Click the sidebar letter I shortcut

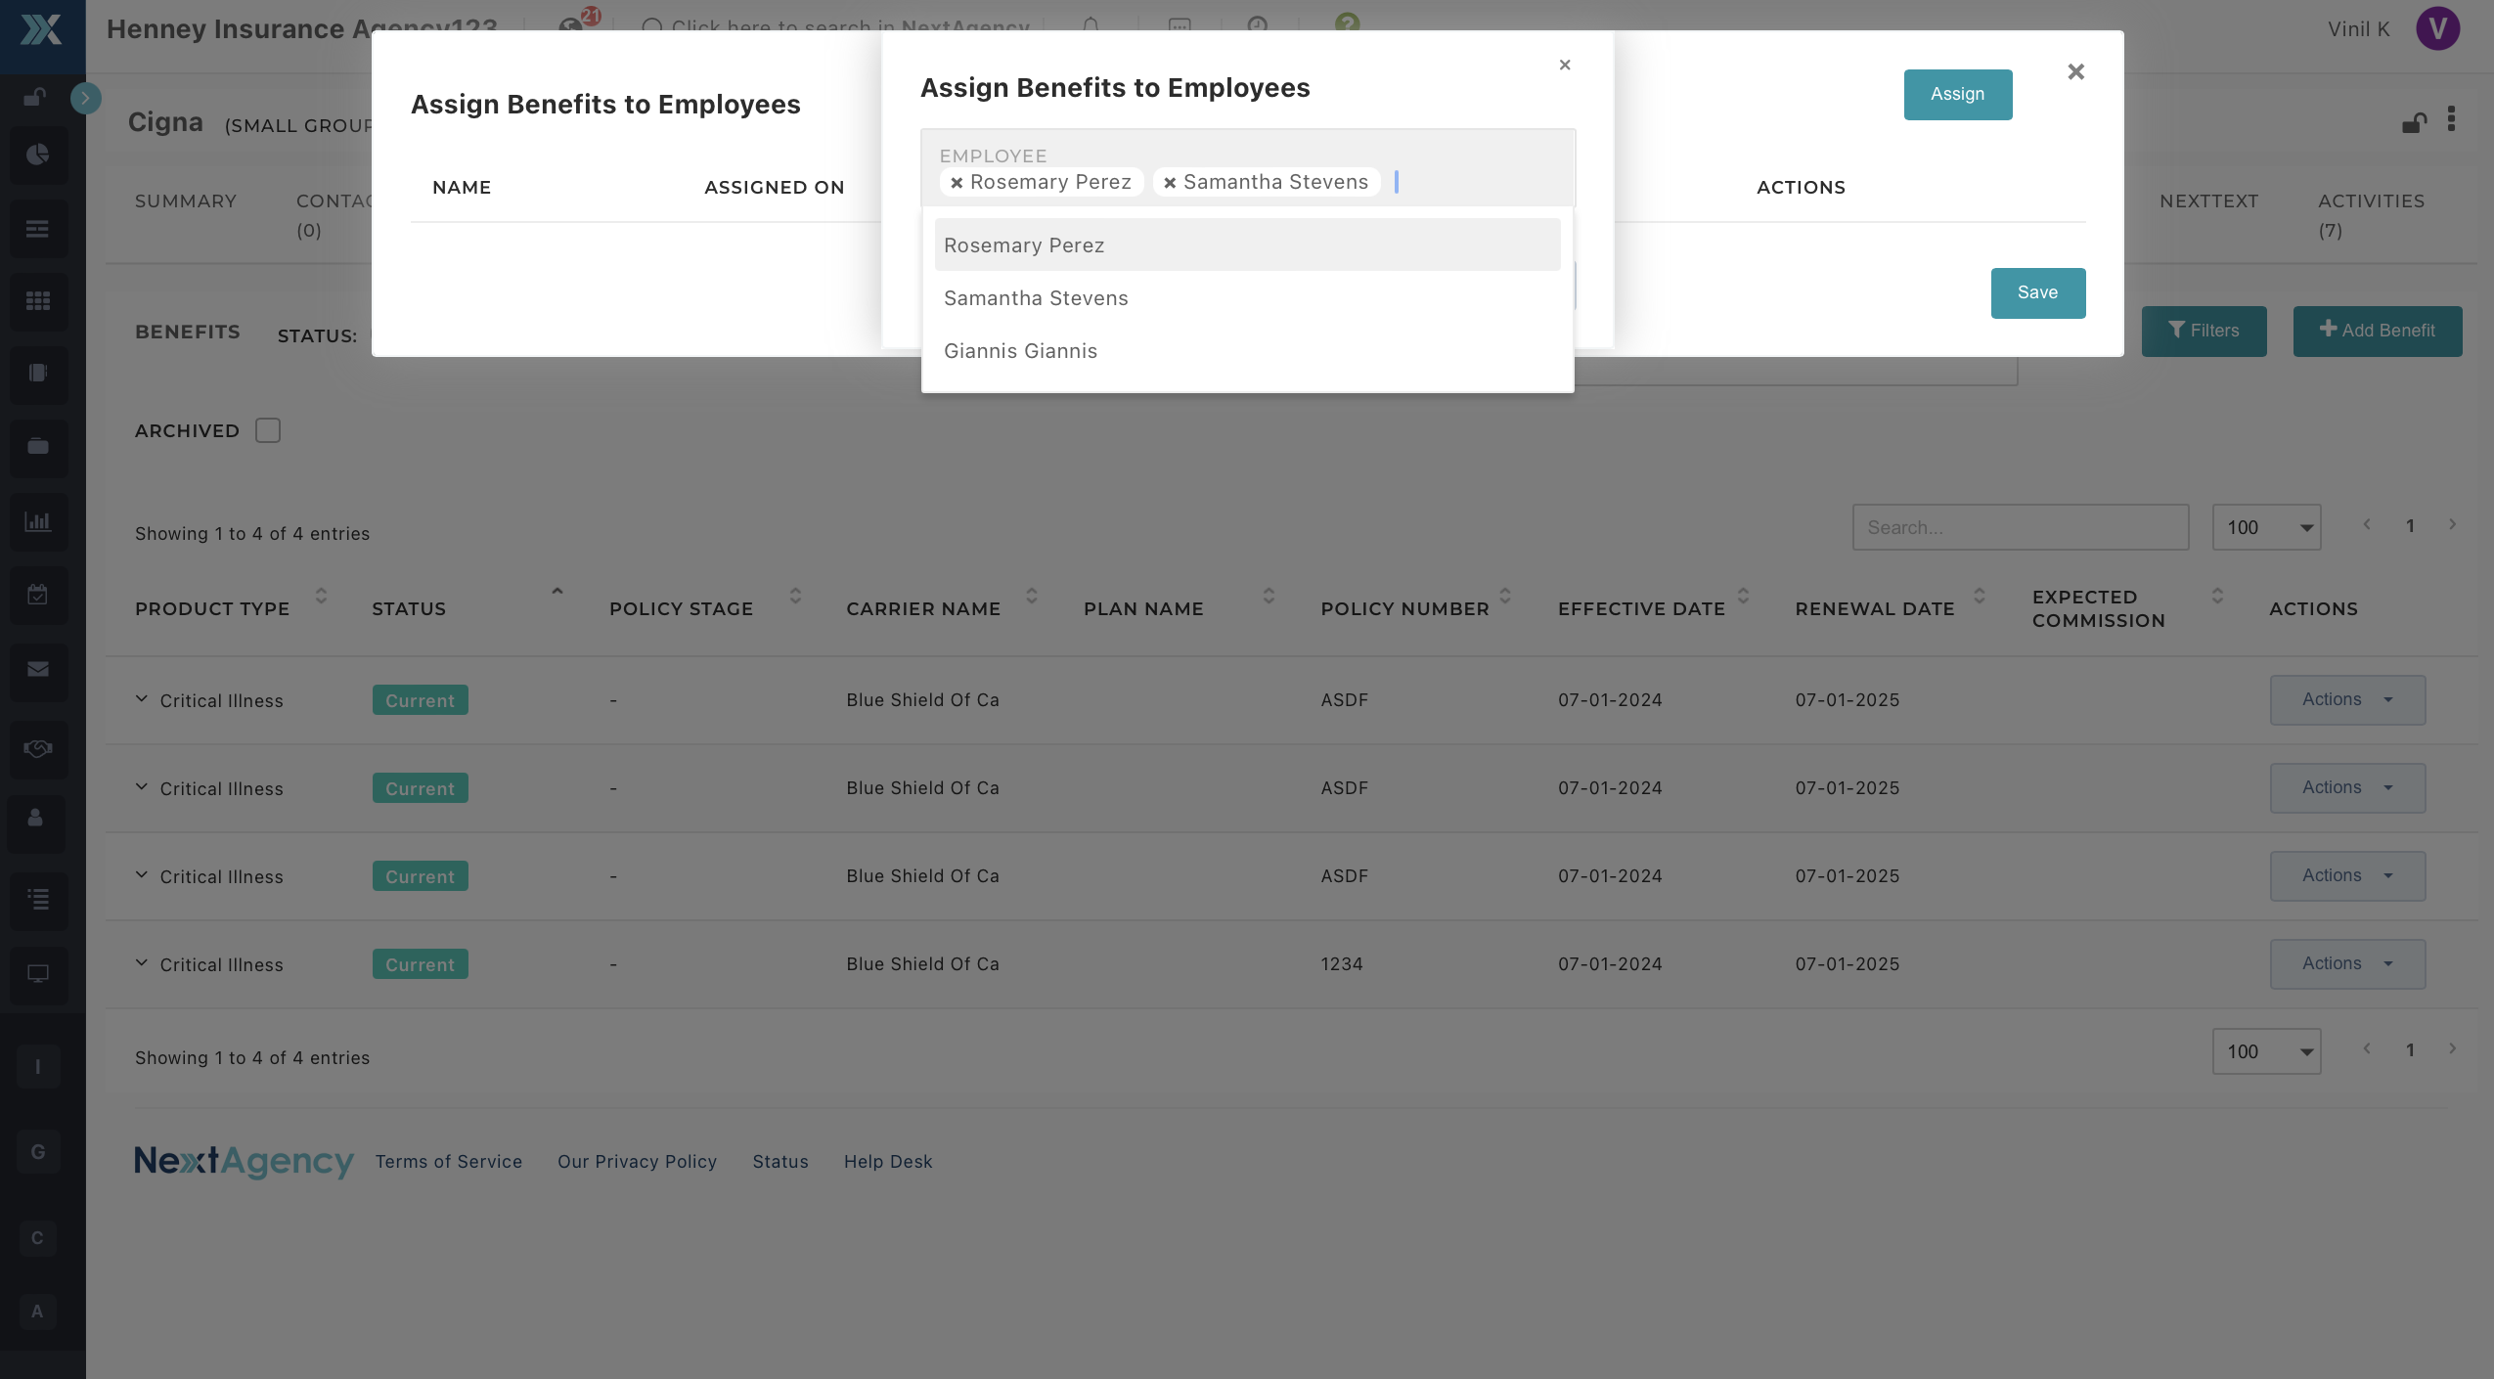click(38, 1066)
